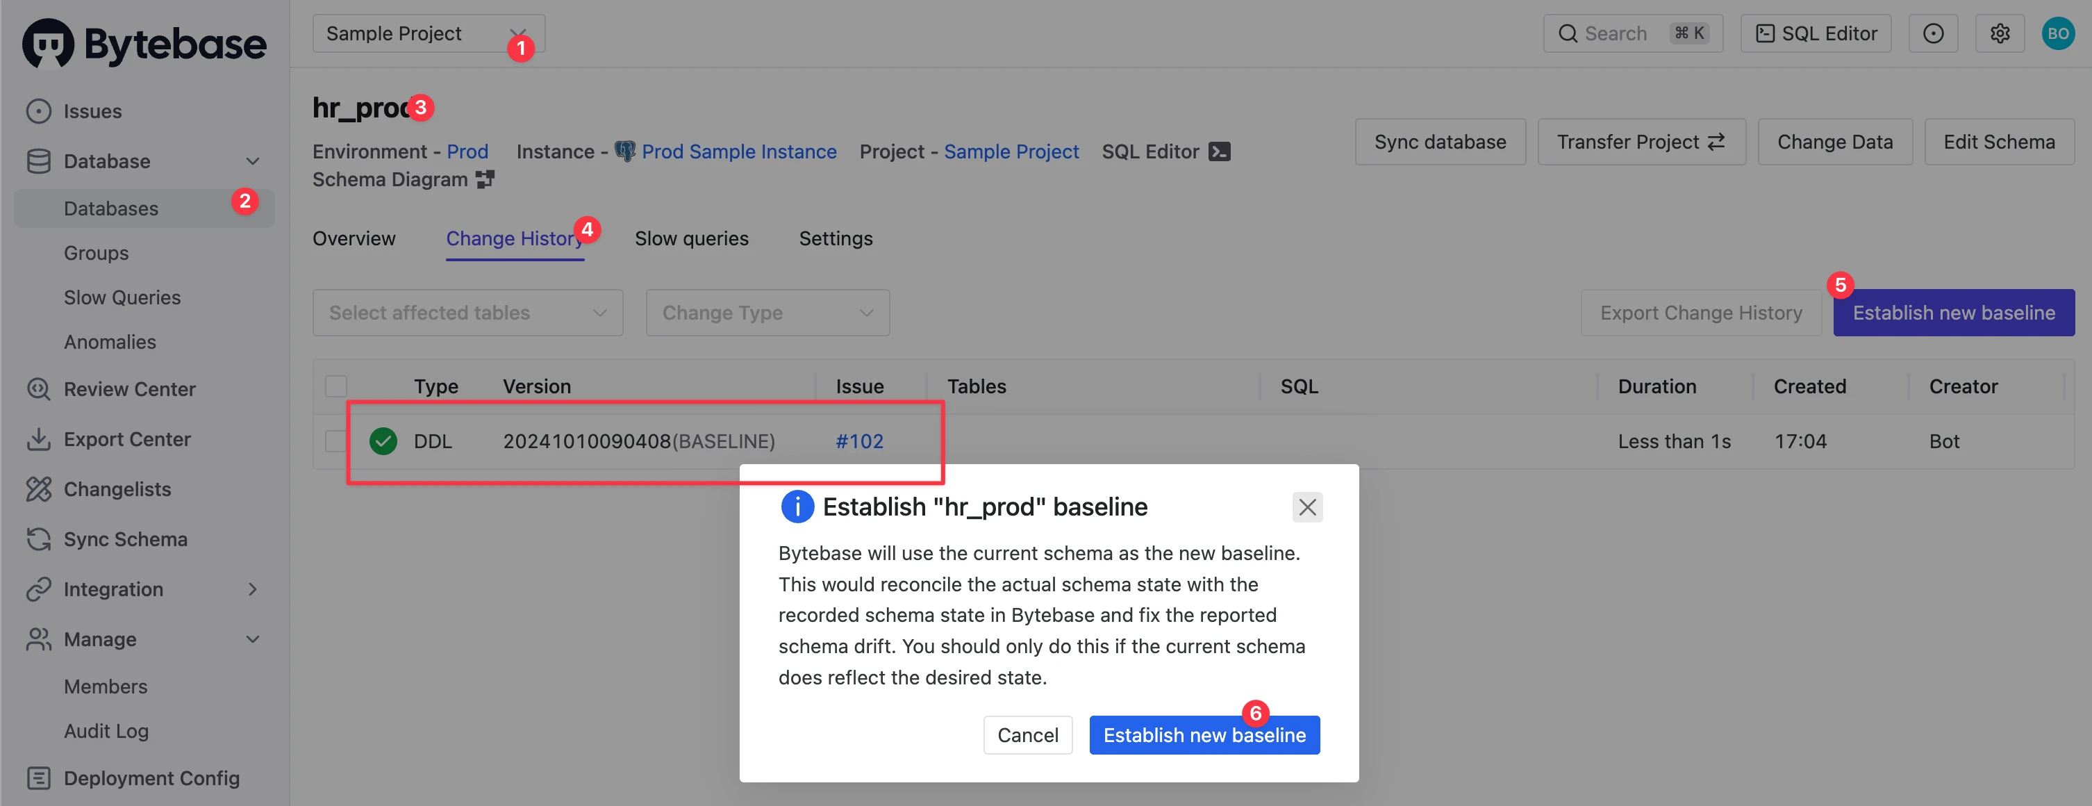Open the SQL Editor button in header

click(x=1816, y=33)
